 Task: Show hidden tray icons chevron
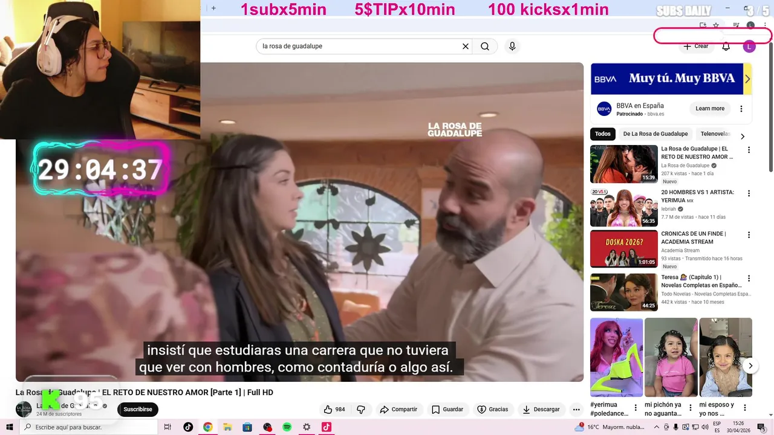click(656, 427)
